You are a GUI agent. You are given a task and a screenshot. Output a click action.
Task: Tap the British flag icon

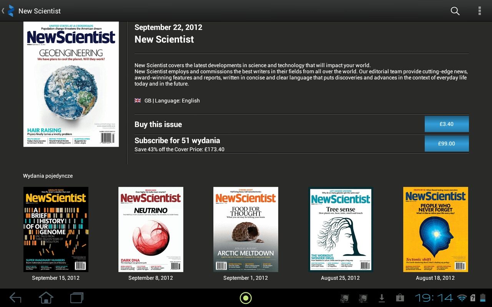coord(138,101)
